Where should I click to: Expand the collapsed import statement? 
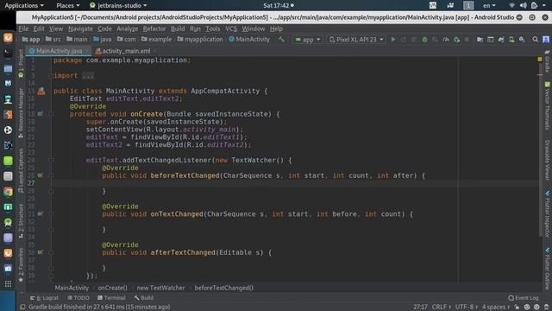tap(88, 76)
